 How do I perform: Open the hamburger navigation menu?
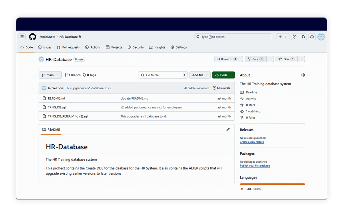click(22, 37)
